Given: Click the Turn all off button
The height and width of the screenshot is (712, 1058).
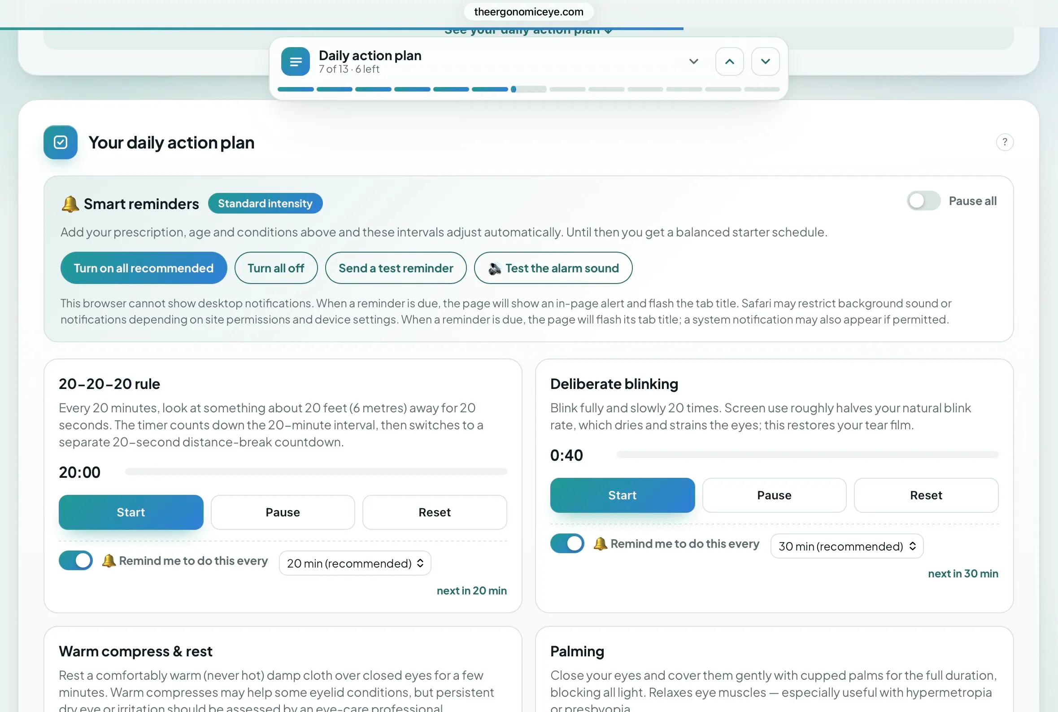Looking at the screenshot, I should coord(275,268).
